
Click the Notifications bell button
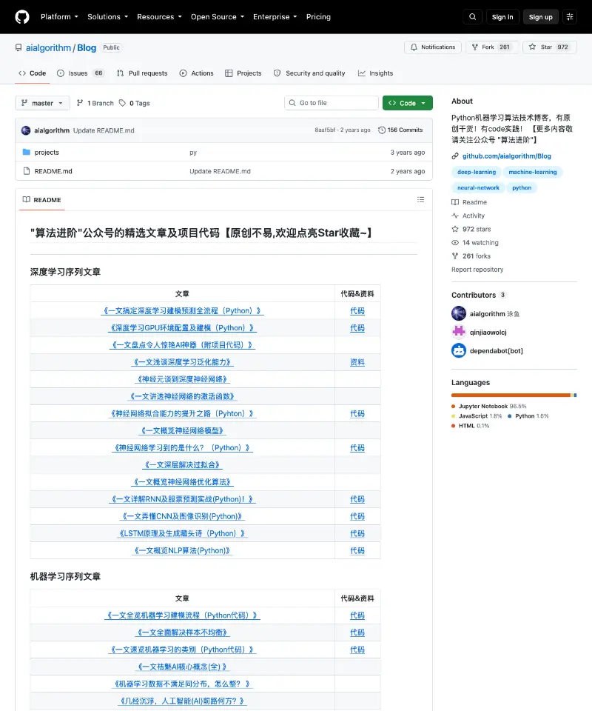tap(433, 47)
